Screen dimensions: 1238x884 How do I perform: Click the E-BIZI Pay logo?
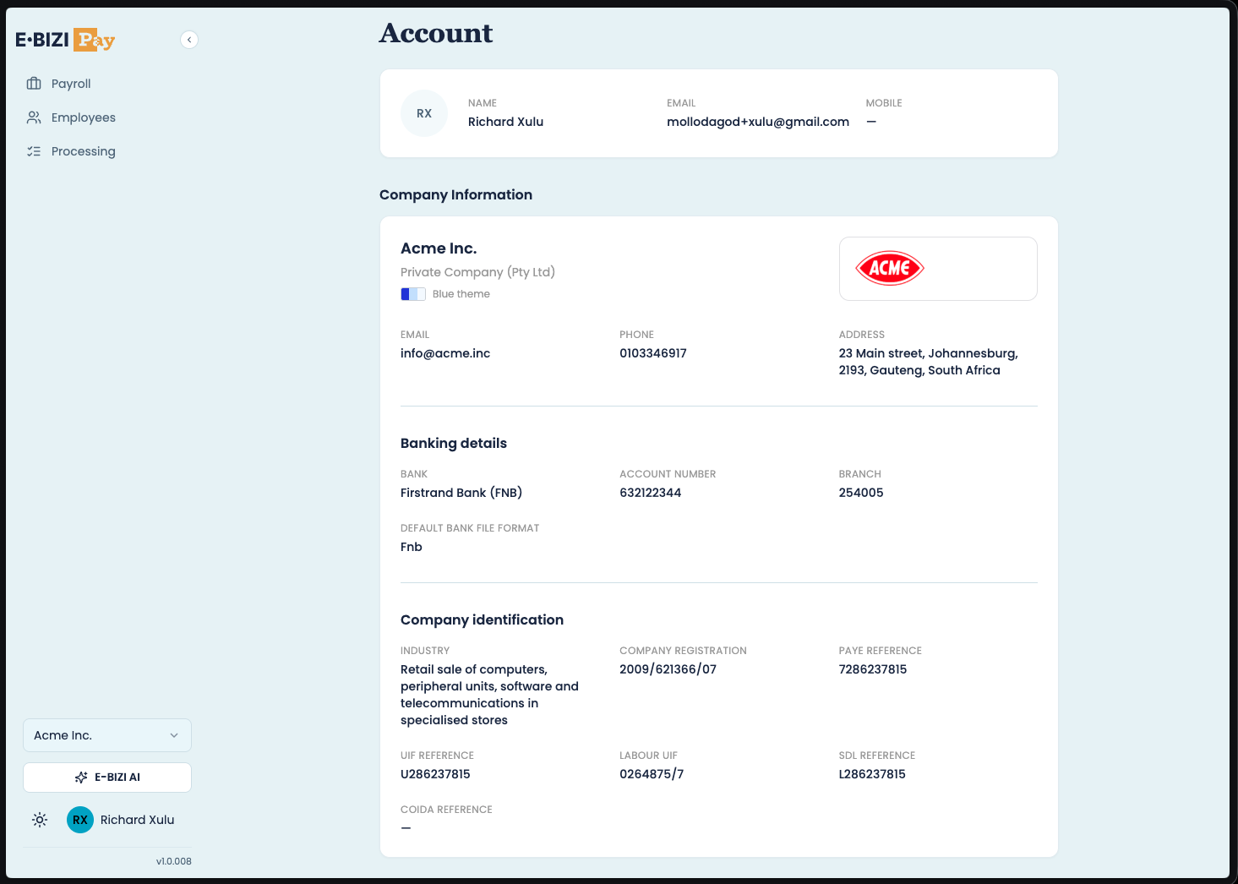65,40
